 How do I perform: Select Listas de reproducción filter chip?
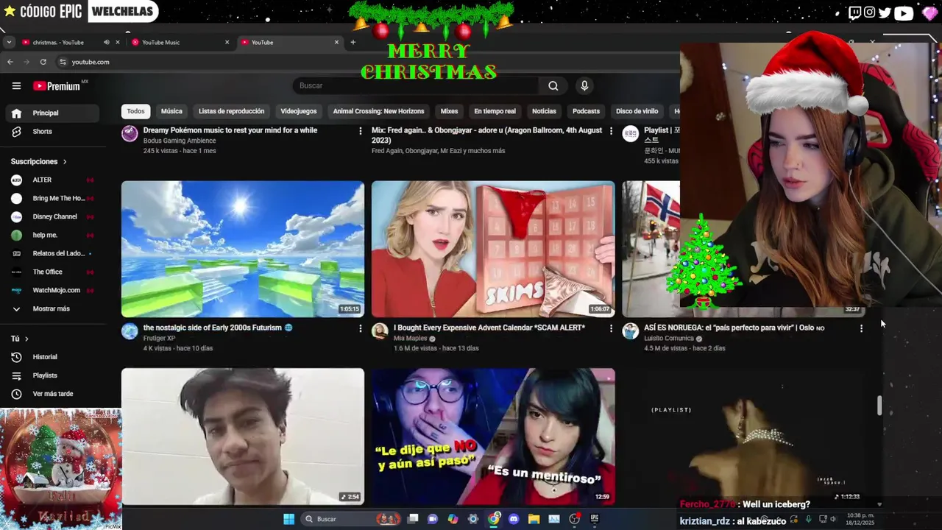coord(231,111)
